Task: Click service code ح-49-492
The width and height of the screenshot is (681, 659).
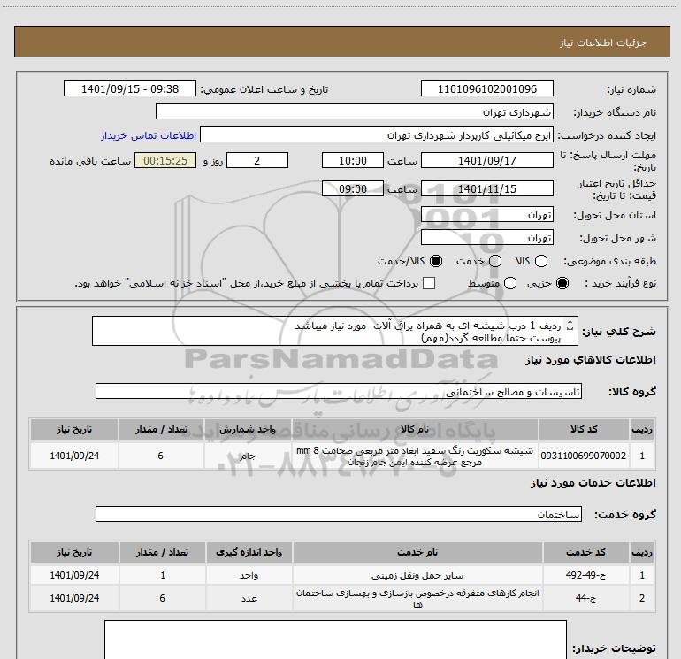Action: (585, 575)
